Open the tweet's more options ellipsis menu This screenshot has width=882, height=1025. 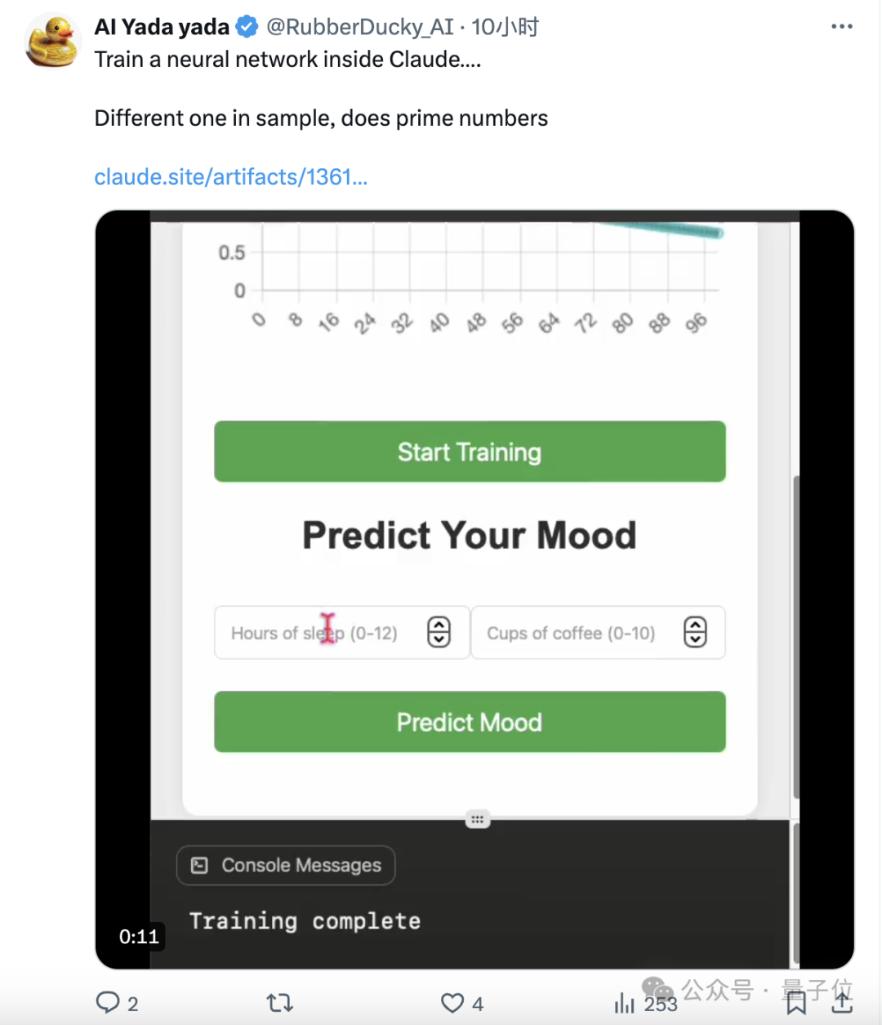click(841, 27)
